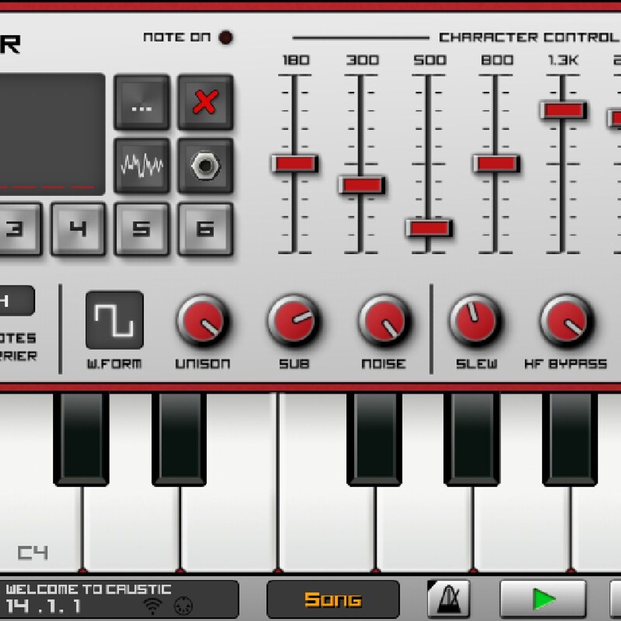The height and width of the screenshot is (621, 621).
Task: Click the audio jack input icon
Action: pyautogui.click(x=205, y=165)
